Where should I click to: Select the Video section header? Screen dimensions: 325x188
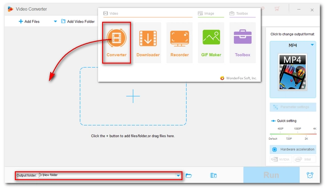pyautogui.click(x=111, y=13)
